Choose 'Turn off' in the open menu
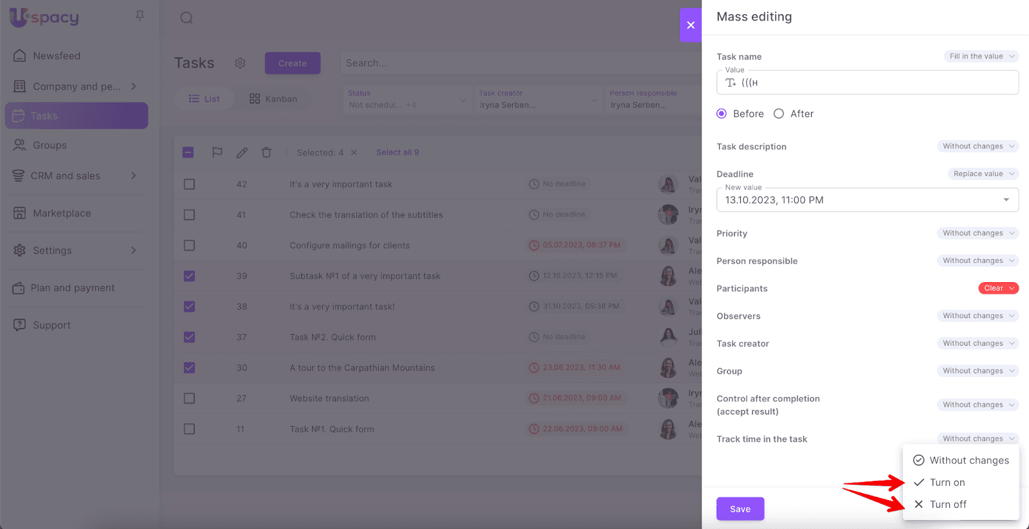This screenshot has height=529, width=1029. [x=961, y=504]
